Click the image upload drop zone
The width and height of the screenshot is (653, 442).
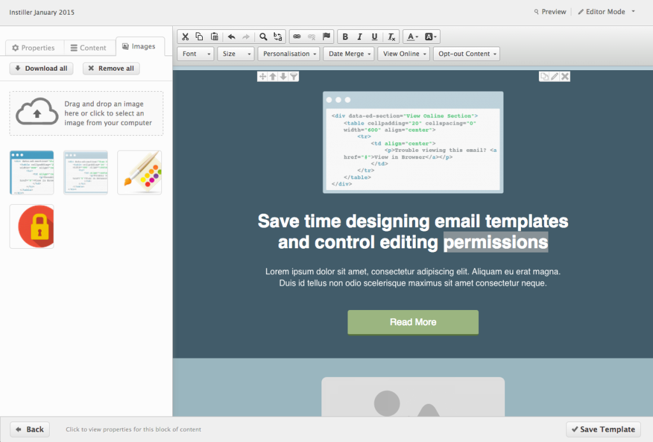[86, 114]
